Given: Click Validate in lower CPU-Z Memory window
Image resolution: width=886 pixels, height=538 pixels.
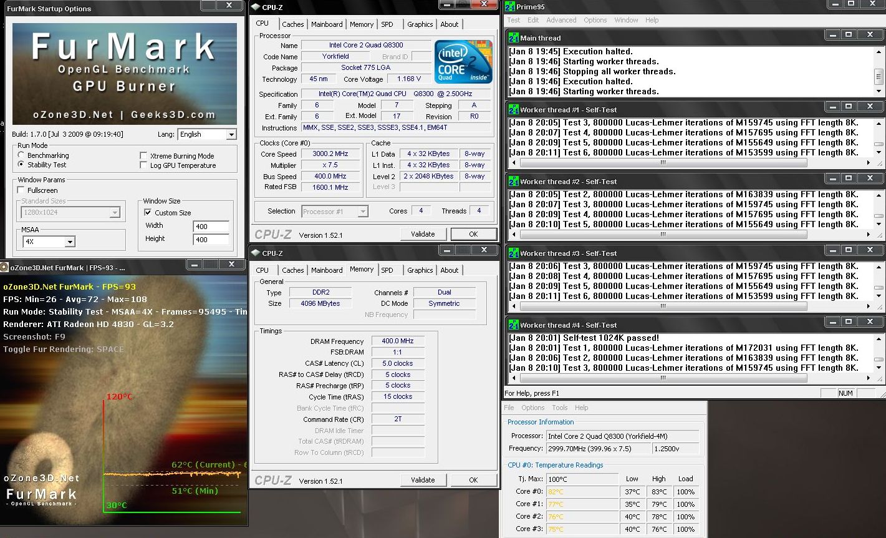Looking at the screenshot, I should [x=423, y=480].
